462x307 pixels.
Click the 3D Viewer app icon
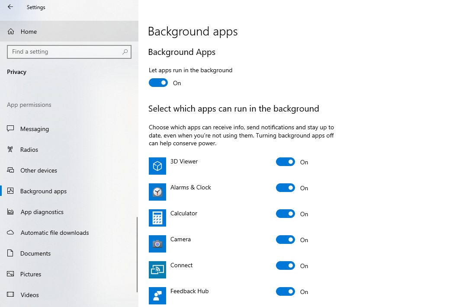pyautogui.click(x=157, y=166)
